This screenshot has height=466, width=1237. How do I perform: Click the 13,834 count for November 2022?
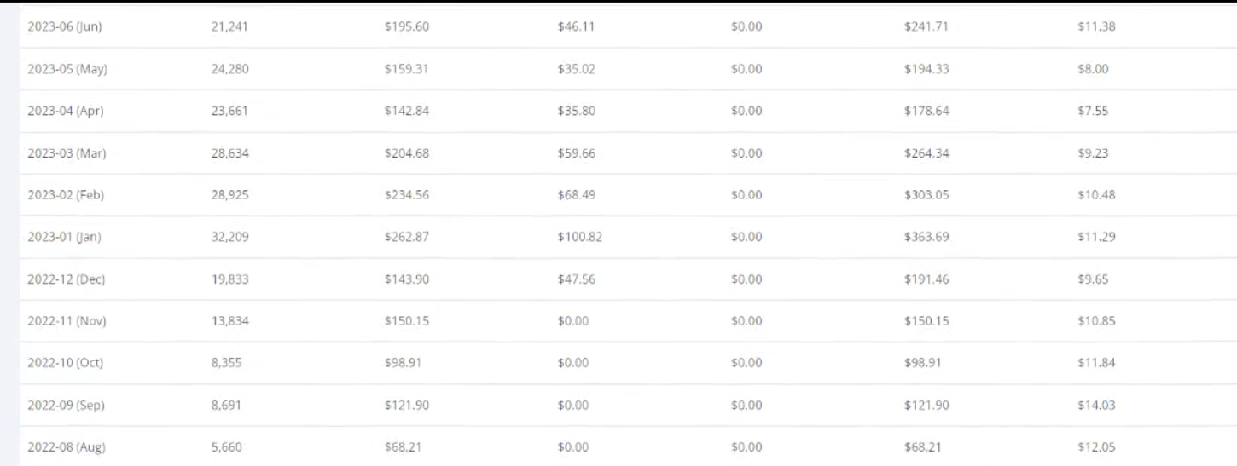click(229, 321)
